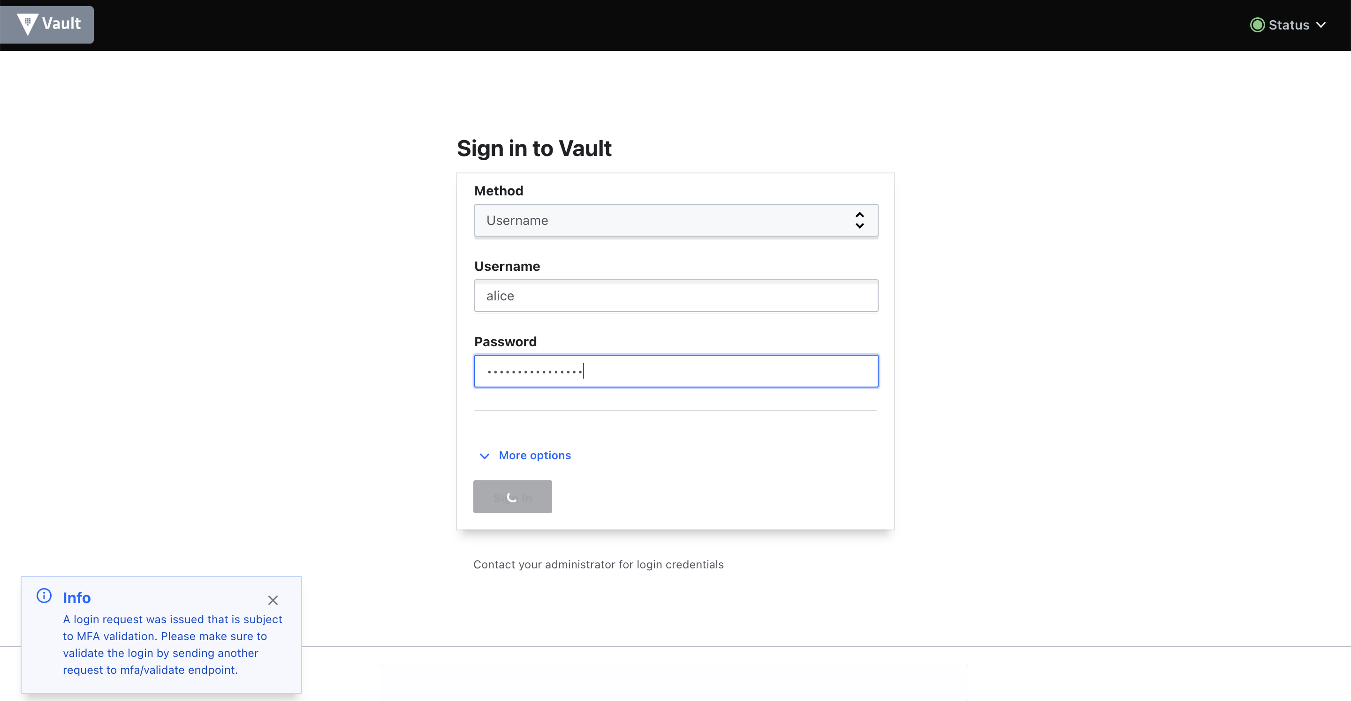
Task: Click the Contact your administrator text
Action: point(599,564)
